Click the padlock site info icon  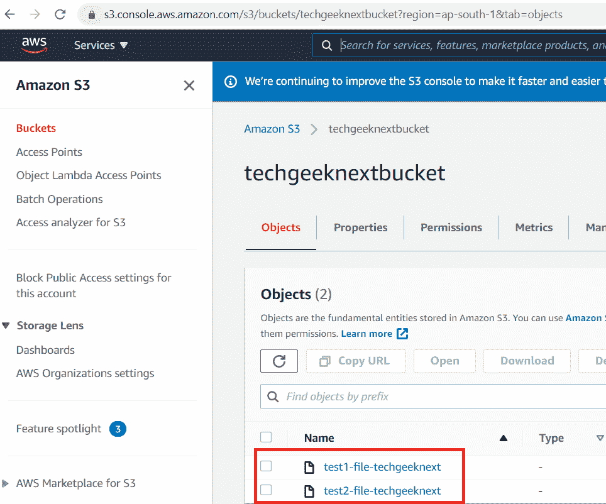click(x=92, y=14)
